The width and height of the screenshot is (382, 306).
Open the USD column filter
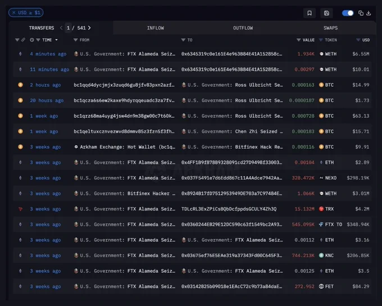click(358, 40)
